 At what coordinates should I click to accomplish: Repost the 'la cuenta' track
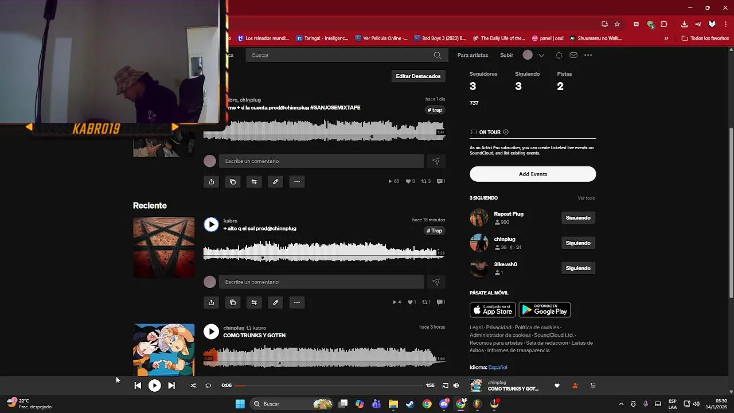tap(254, 181)
